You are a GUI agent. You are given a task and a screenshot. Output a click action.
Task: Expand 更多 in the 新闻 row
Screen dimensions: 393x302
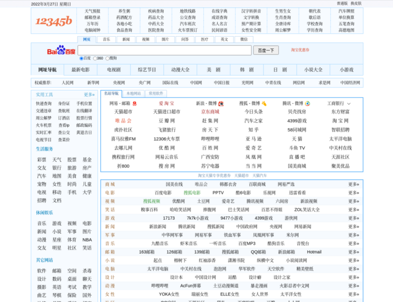pos(354,226)
